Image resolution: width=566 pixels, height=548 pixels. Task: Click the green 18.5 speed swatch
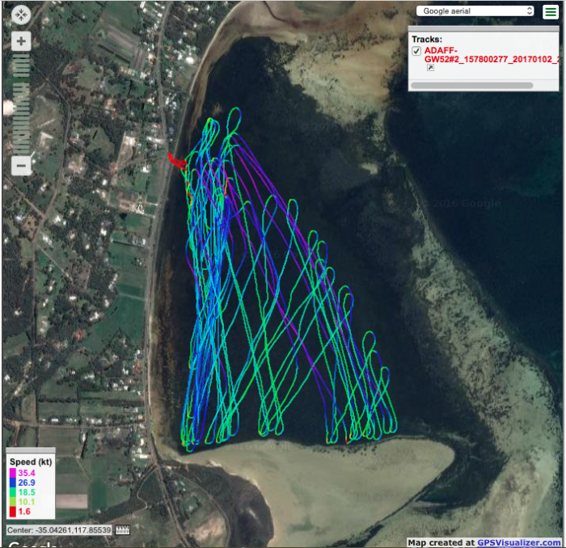point(14,492)
